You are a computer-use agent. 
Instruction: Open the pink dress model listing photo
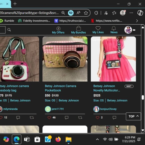click(113, 59)
